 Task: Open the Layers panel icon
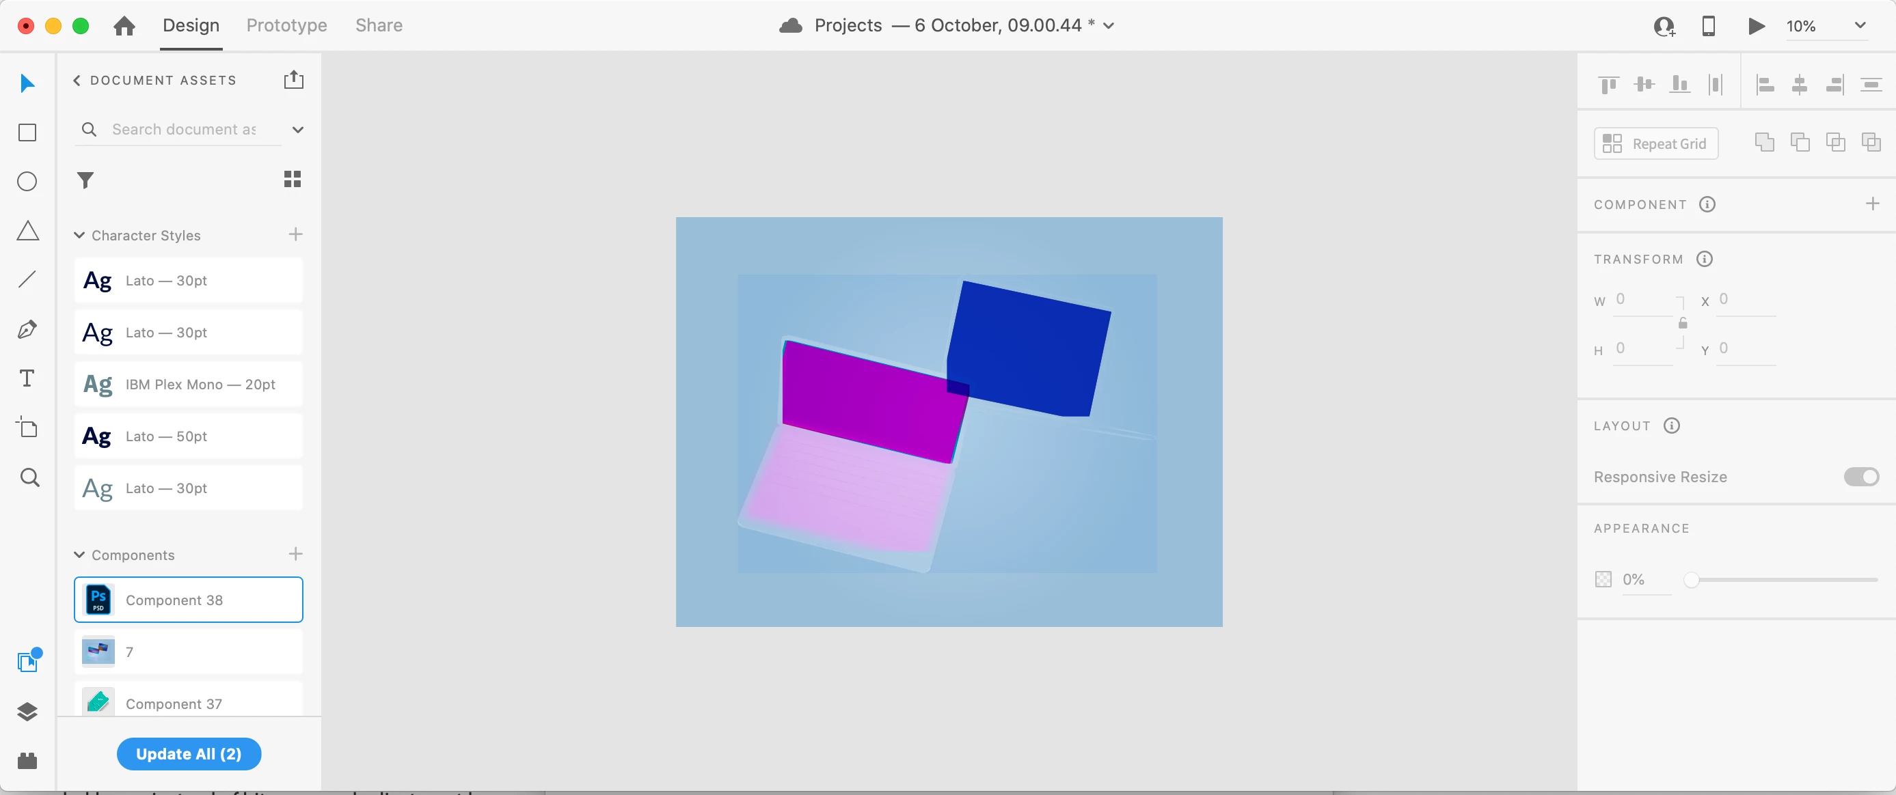pos(27,711)
